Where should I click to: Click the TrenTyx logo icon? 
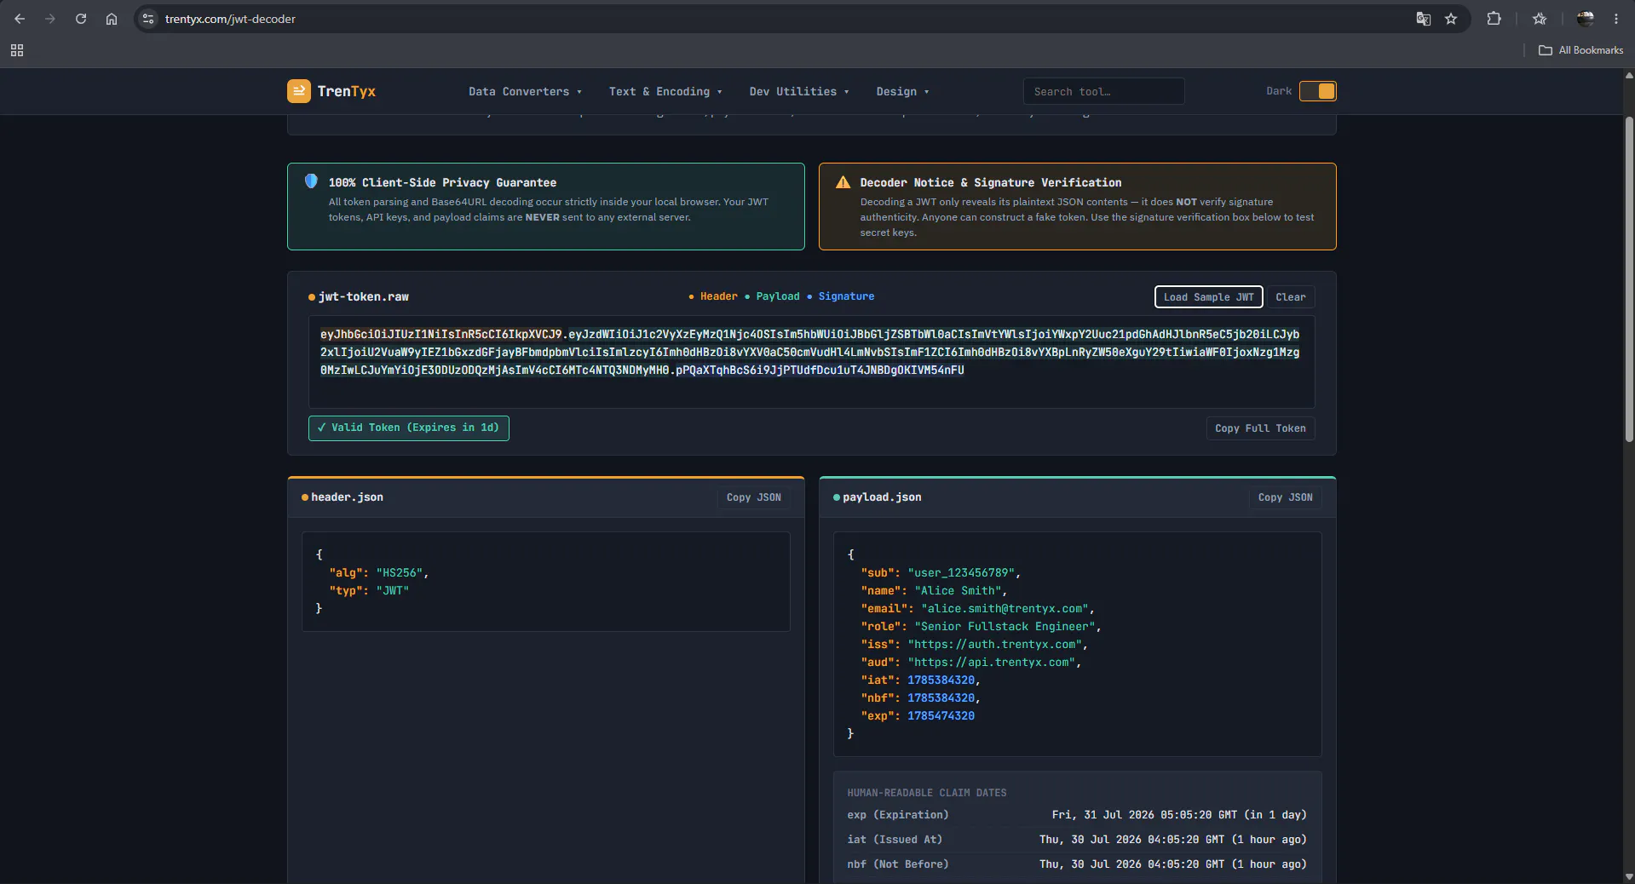click(299, 91)
